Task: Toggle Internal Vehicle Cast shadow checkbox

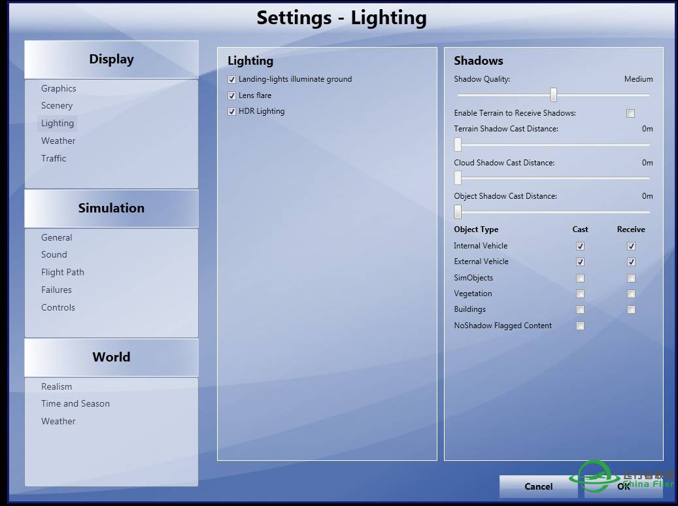Action: pos(580,246)
